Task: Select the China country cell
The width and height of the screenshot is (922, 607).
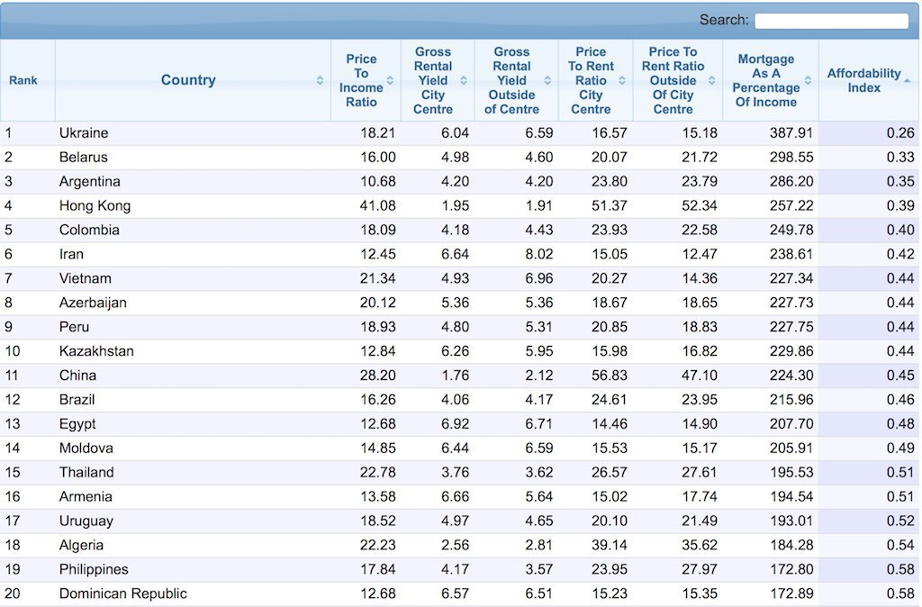Action: pyautogui.click(x=193, y=376)
